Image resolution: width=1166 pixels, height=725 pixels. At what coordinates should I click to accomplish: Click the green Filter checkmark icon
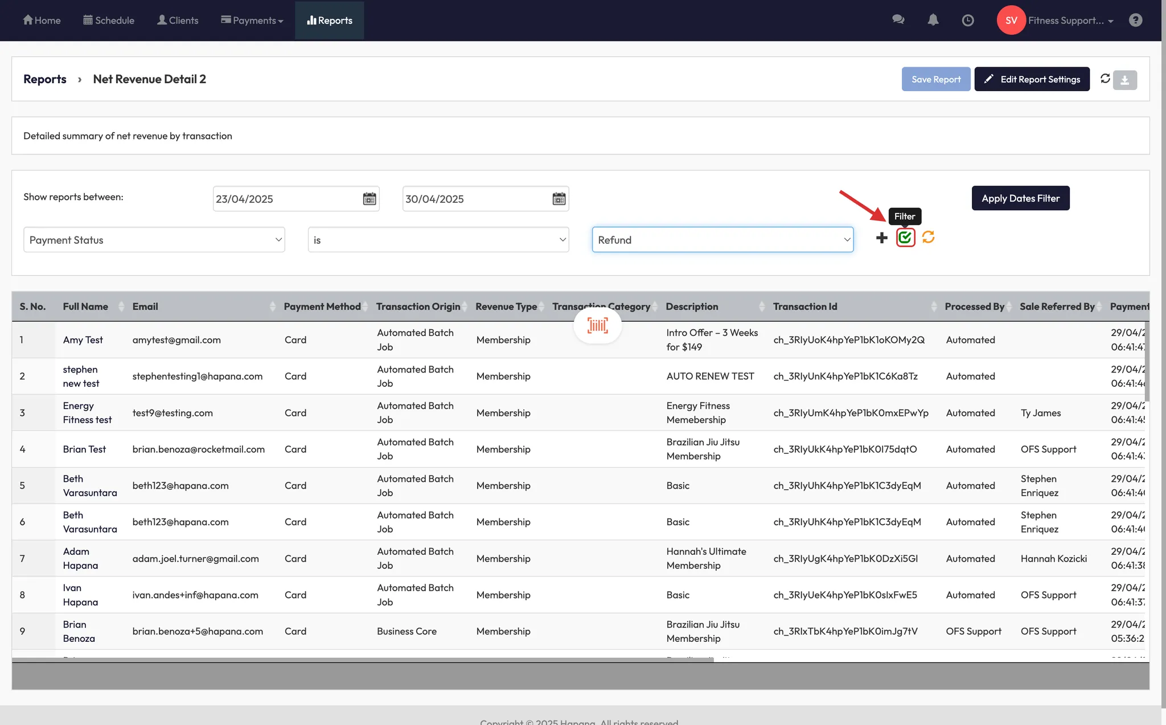coord(905,237)
